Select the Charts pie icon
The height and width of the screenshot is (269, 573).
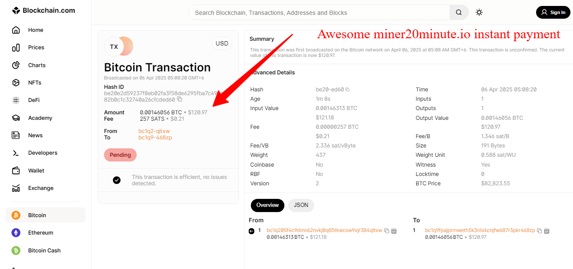click(x=16, y=65)
